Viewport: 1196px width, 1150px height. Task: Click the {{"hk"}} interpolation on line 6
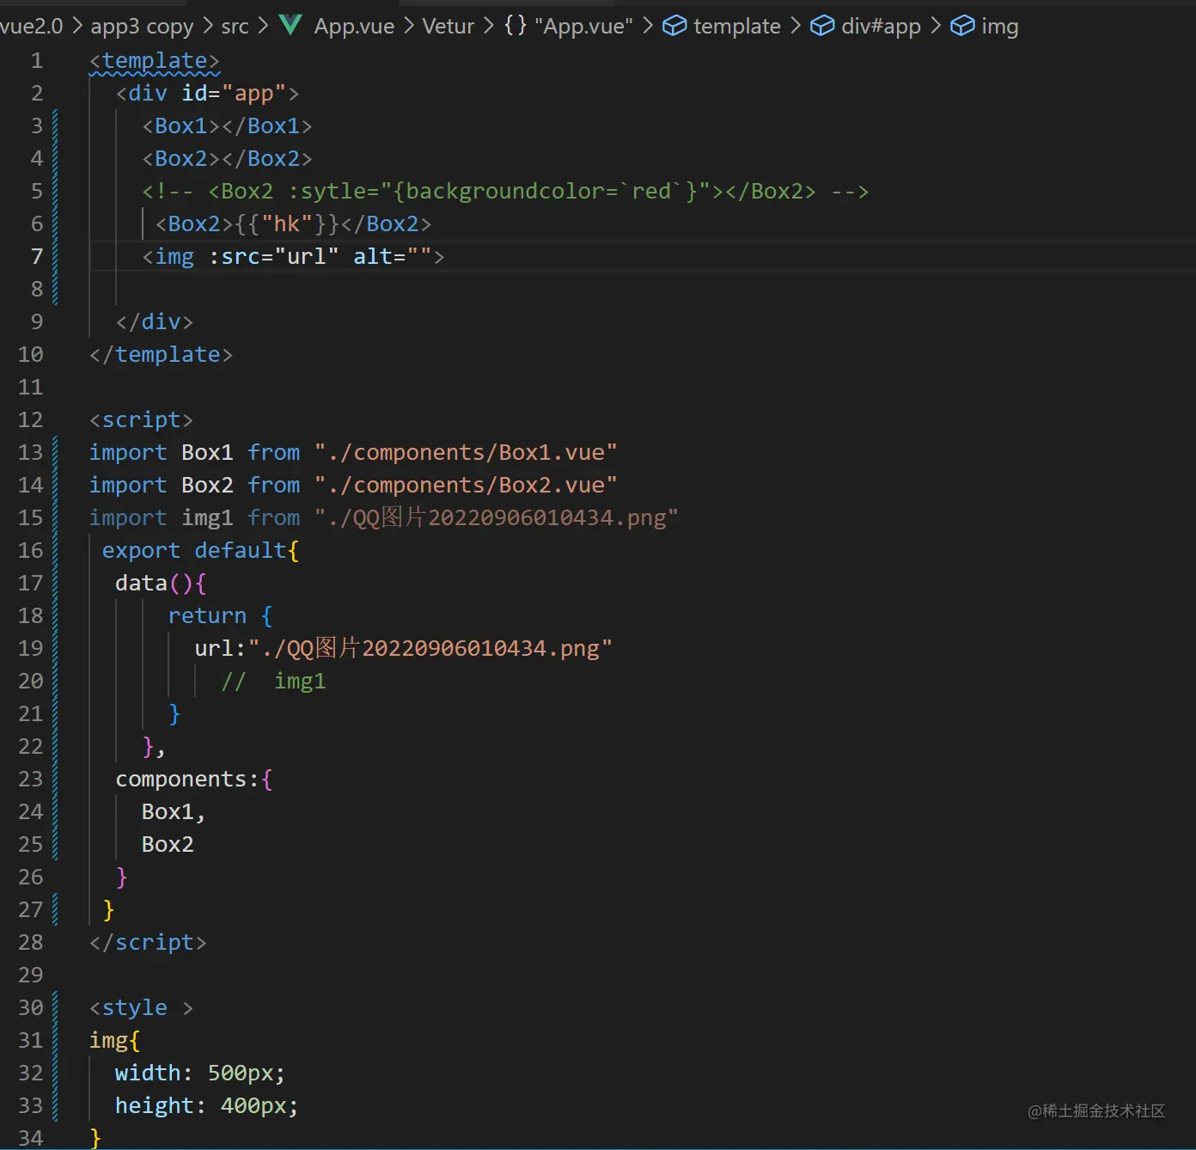tap(287, 224)
